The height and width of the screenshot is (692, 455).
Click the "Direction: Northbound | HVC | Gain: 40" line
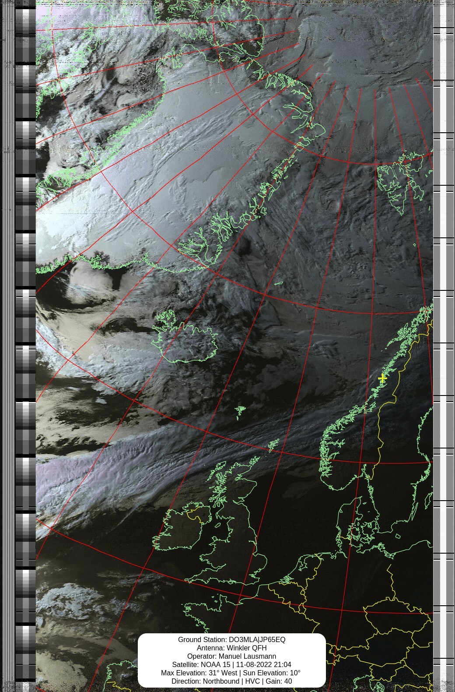(231, 681)
